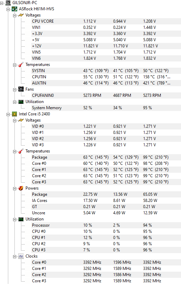Collapse the Intel Core i5 2400 node
Viewport: 181px width, 284px height.
pyautogui.click(x=8, y=114)
